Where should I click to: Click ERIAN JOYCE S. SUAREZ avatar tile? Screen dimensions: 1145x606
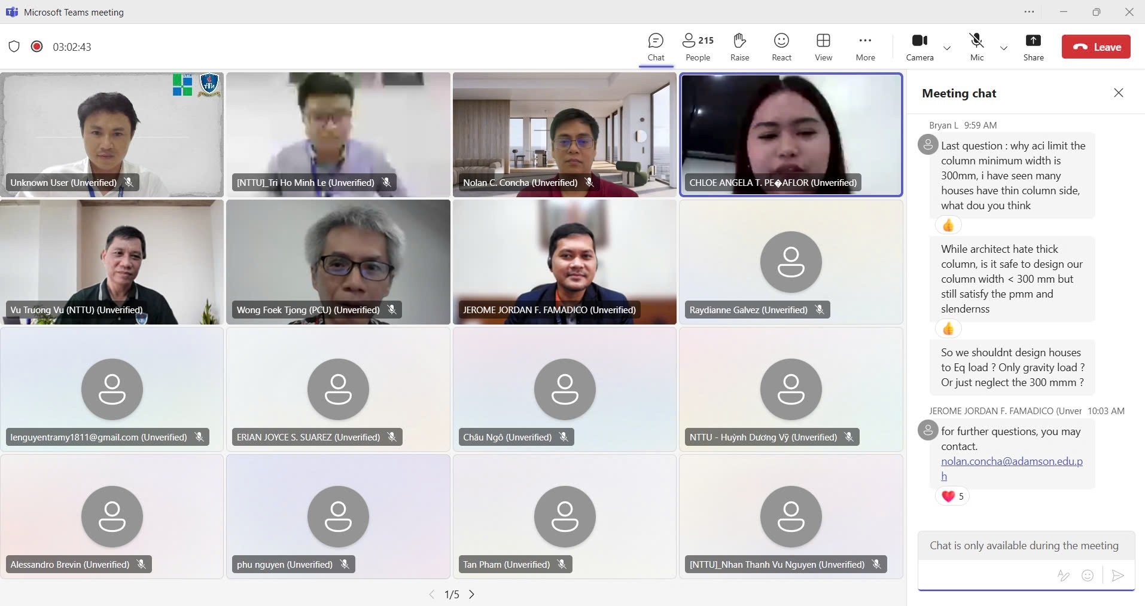338,389
